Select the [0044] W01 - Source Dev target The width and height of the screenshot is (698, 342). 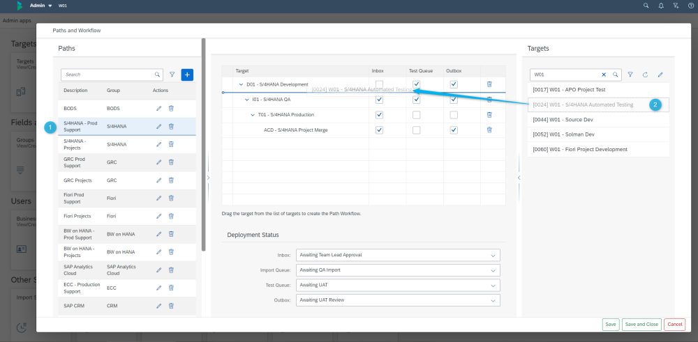[598, 120]
